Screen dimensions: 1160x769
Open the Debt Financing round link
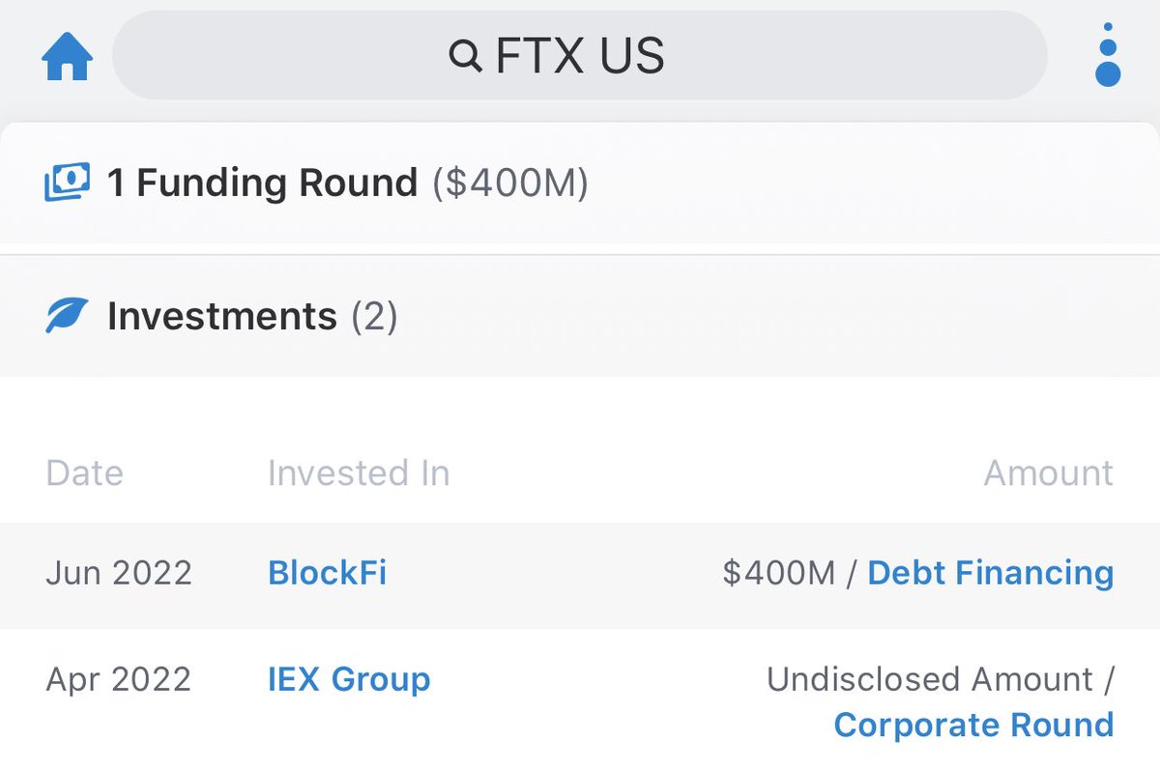click(990, 573)
